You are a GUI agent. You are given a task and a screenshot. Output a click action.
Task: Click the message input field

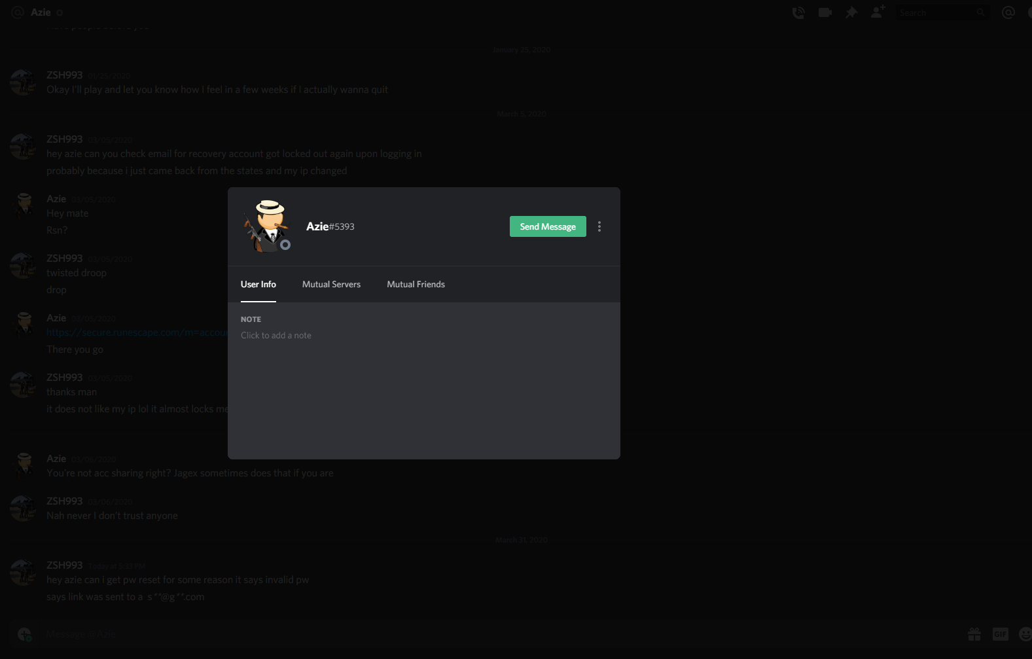coord(497,634)
